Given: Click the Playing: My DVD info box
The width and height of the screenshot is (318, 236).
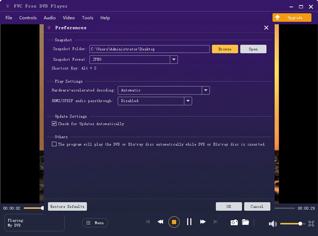Looking at the screenshot, I should pyautogui.click(x=34, y=223).
